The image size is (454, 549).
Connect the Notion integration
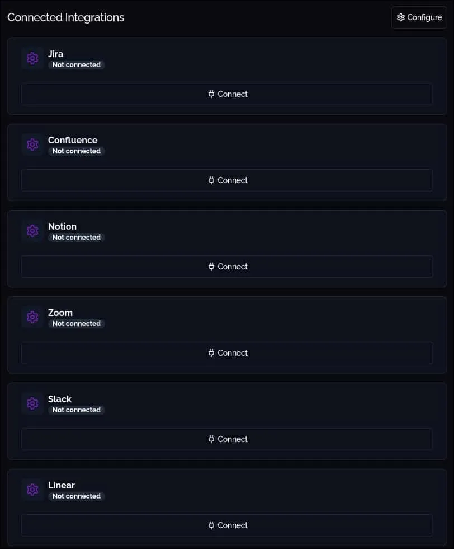pyautogui.click(x=227, y=267)
